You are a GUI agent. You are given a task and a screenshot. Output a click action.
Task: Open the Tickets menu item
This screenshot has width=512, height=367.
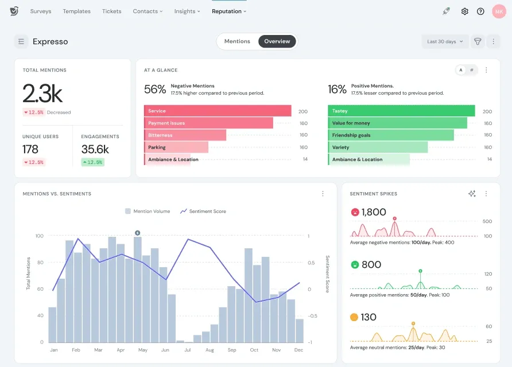point(111,11)
